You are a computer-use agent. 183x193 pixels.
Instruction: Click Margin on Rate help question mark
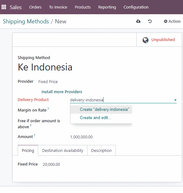point(48,109)
